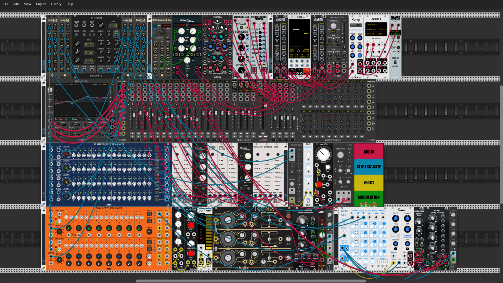Open the Classic waveform dropdown on Saws
This screenshot has height=283, width=503.
coord(407,236)
